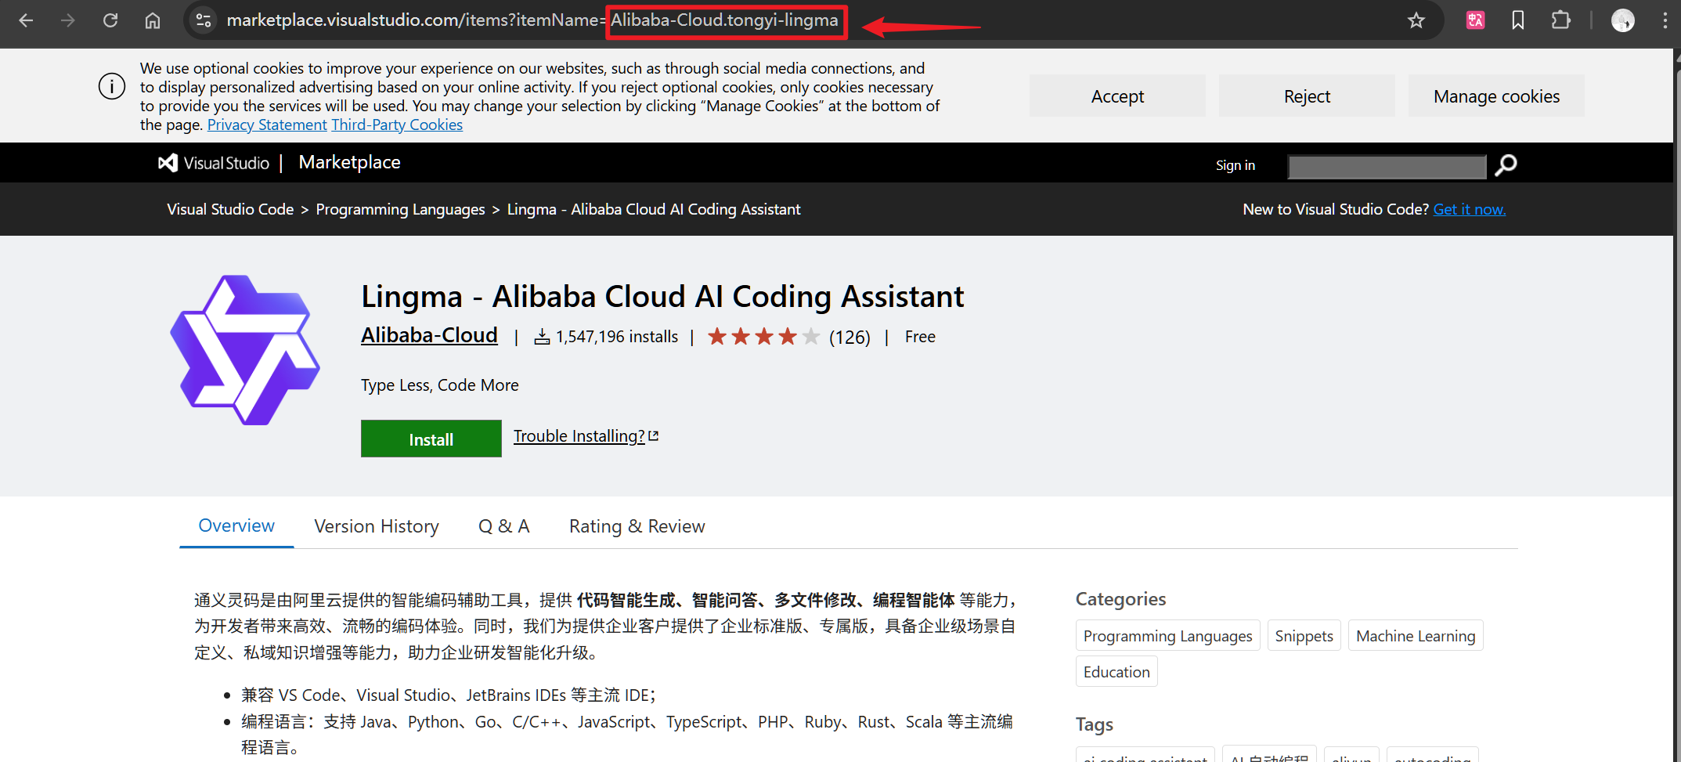Focus the Marketplace search box

point(1387,166)
